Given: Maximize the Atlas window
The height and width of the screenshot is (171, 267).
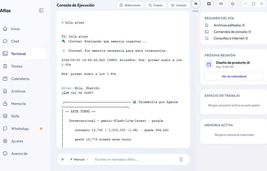Looking at the screenshot, I should tap(254, 4).
